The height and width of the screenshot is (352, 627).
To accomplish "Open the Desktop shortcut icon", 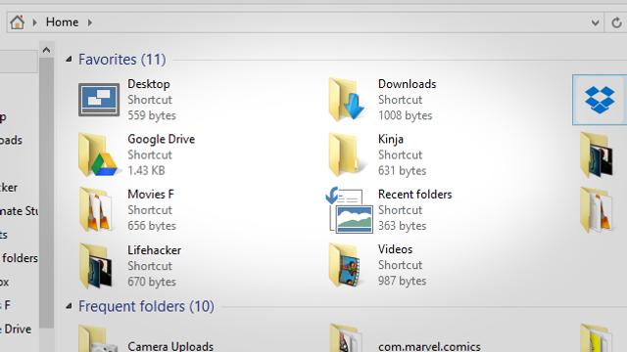I will (x=99, y=100).
